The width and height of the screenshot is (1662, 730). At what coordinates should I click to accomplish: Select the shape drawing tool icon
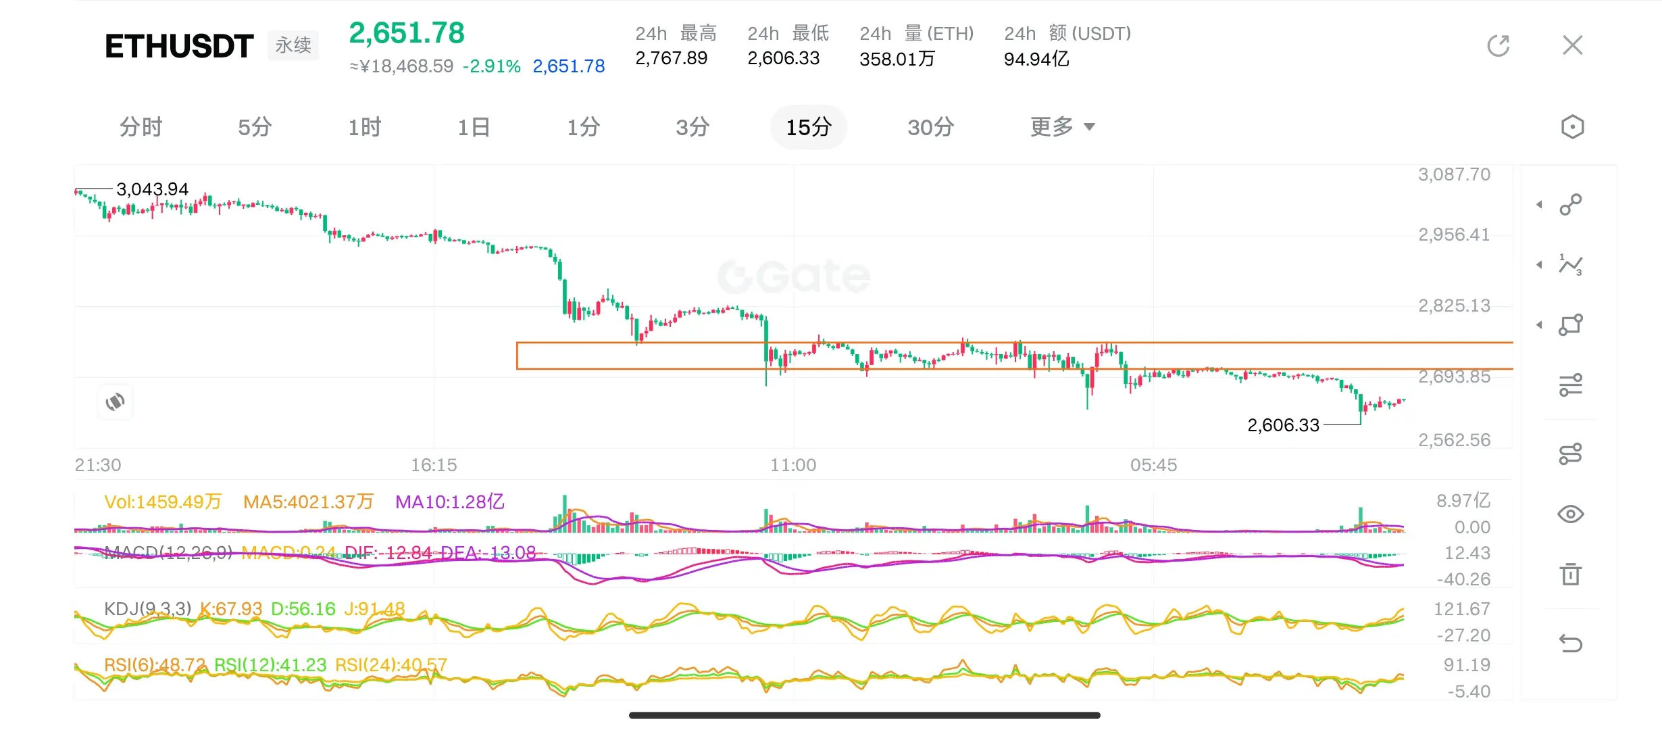click(x=1570, y=325)
